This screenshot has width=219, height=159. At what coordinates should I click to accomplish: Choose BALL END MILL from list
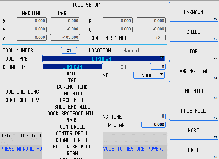coord(72,107)
